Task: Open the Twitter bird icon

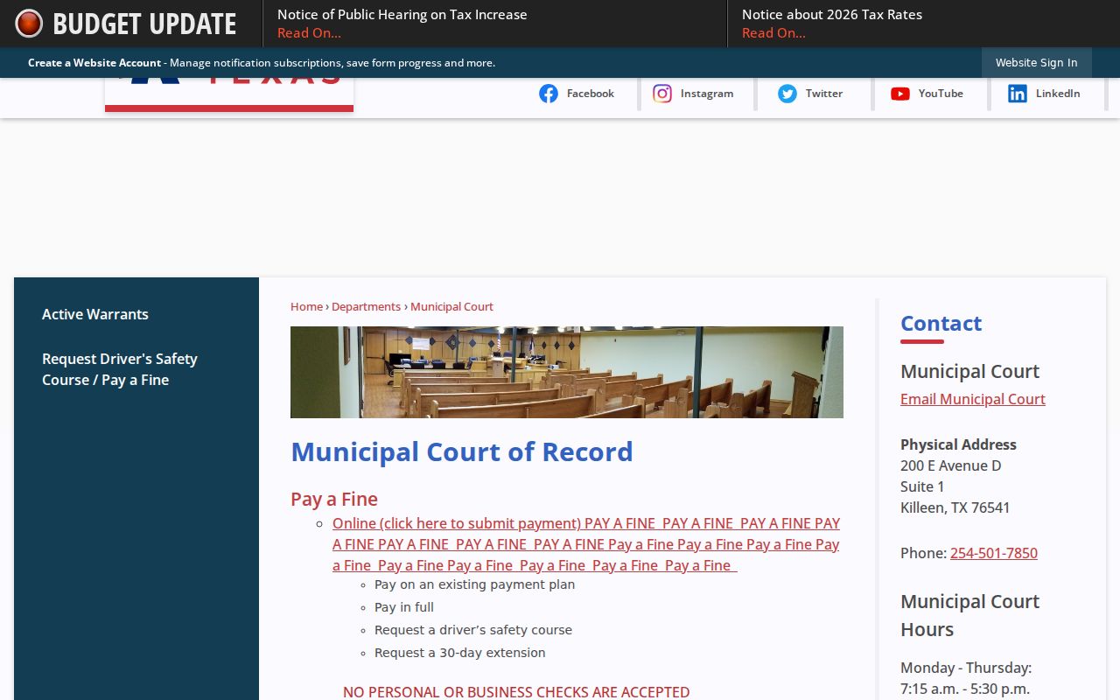Action: (787, 94)
